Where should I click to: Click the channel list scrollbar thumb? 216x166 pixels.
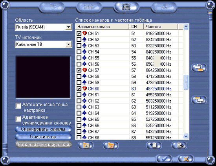(186, 82)
